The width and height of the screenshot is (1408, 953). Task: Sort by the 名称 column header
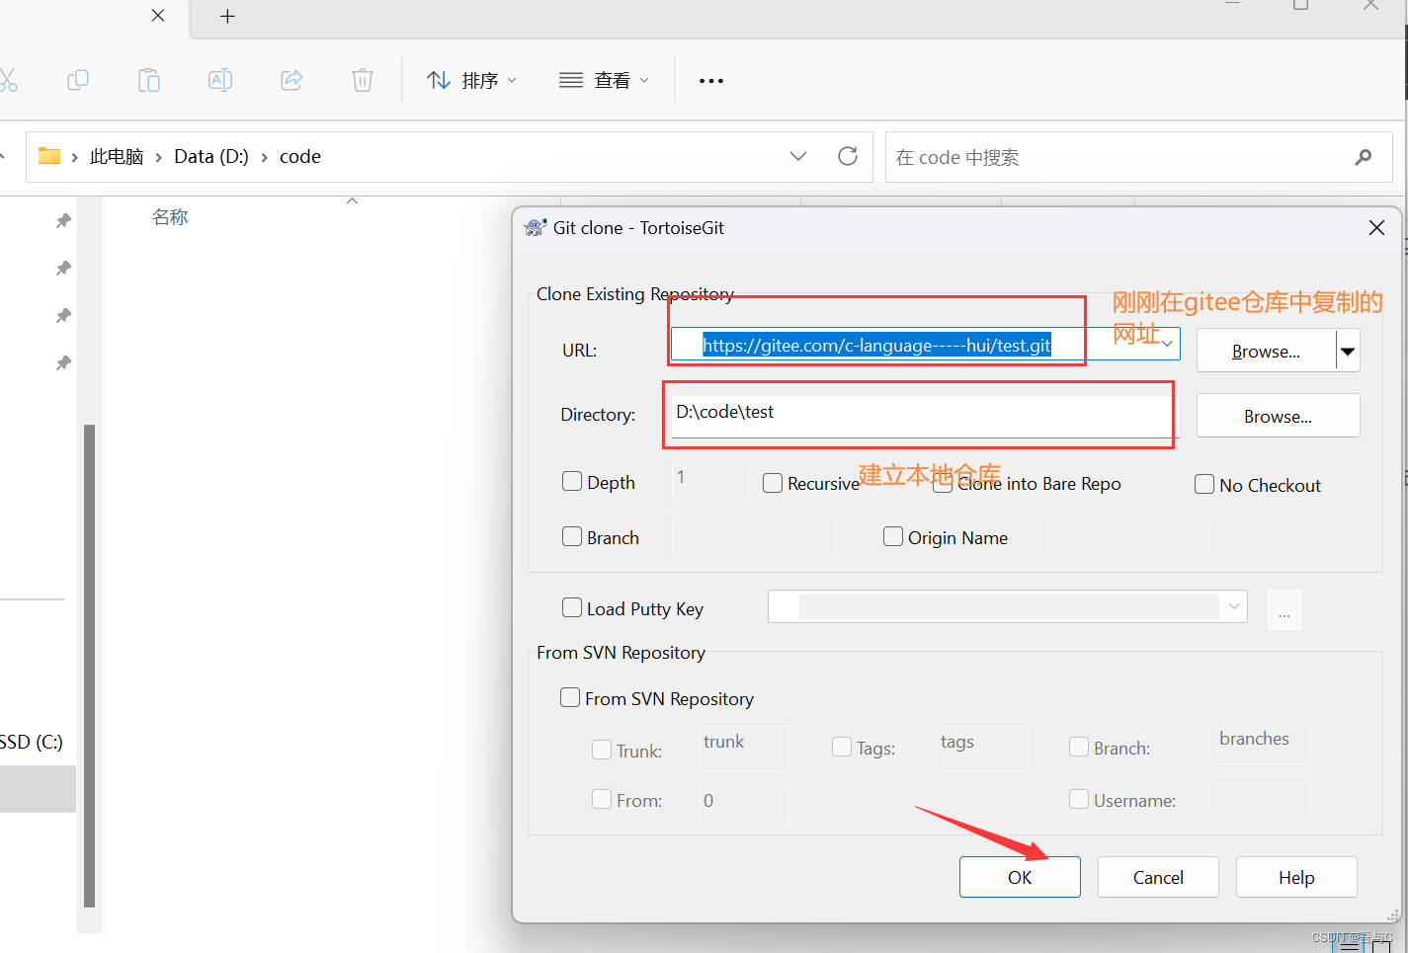click(170, 217)
